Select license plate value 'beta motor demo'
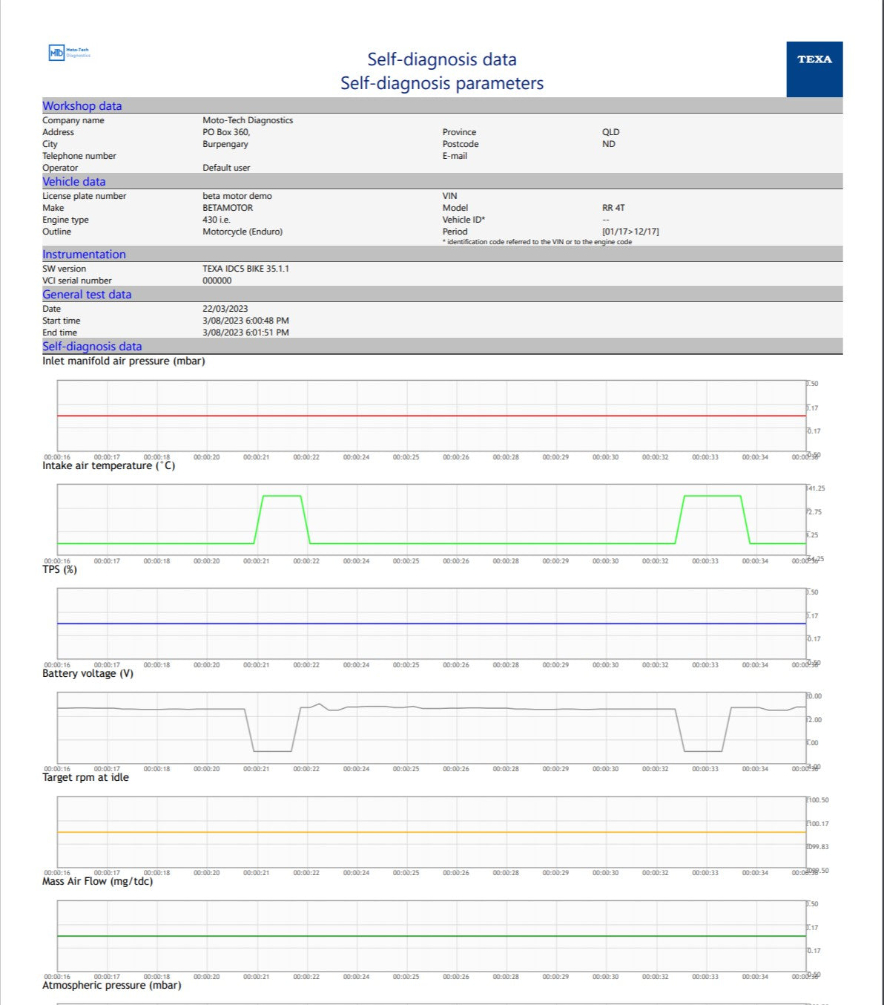 [x=237, y=196]
